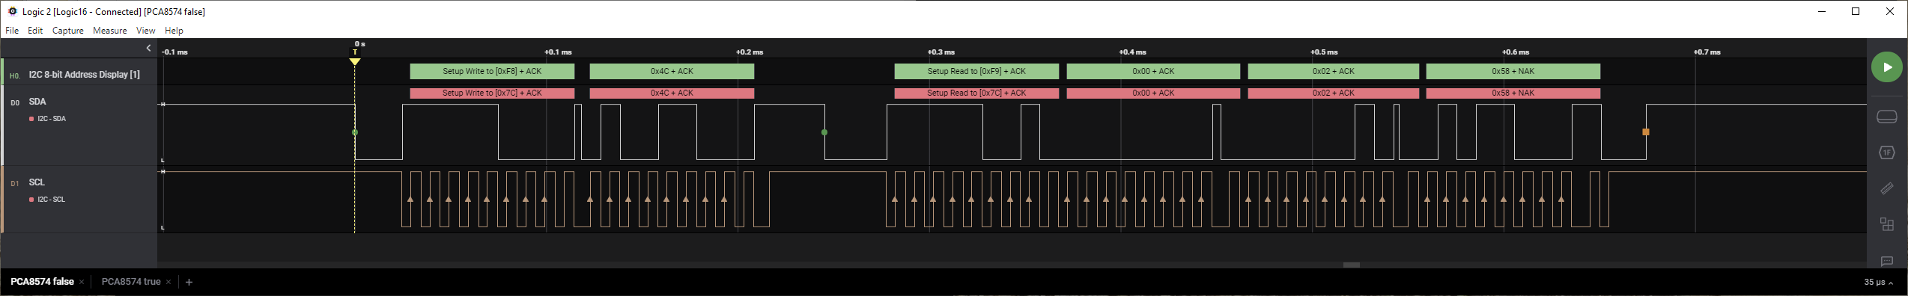The image size is (1908, 296).
Task: Click the orange stop-condition marker on SDA
Action: (x=1645, y=132)
